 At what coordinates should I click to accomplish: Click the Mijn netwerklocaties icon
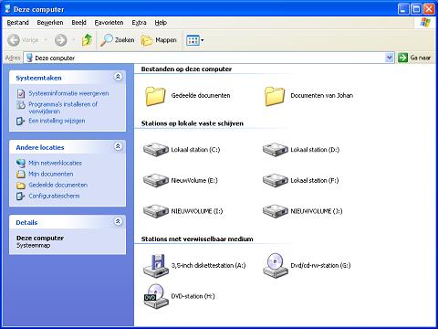[x=21, y=163]
